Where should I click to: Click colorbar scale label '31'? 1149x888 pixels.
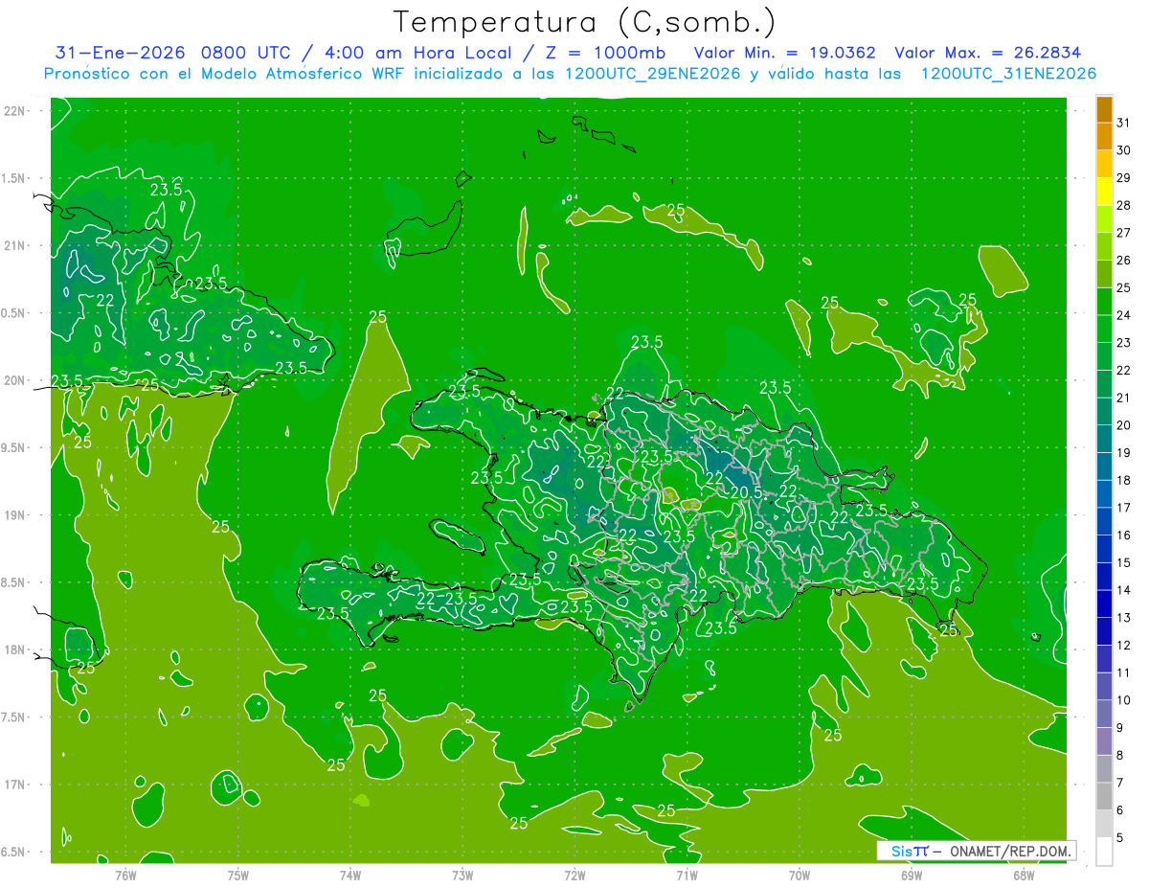click(x=1124, y=123)
